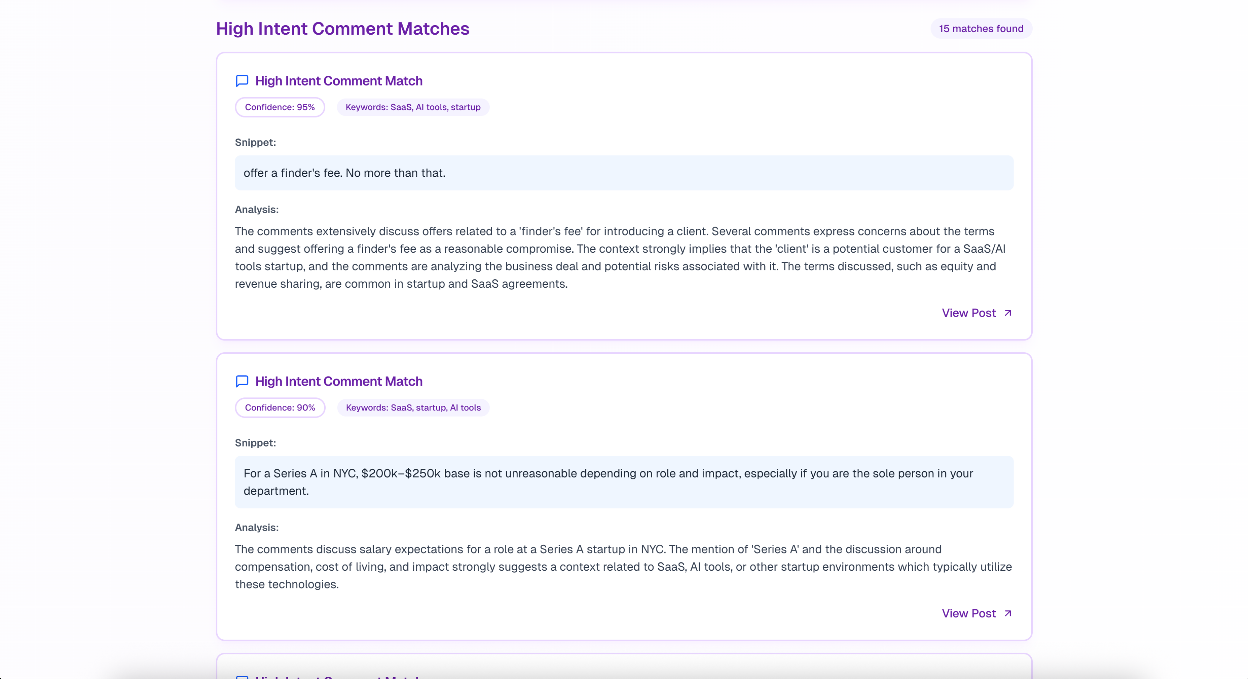Click arrow icon beside first View Post
Viewport: 1249px width, 679px height.
click(1007, 313)
